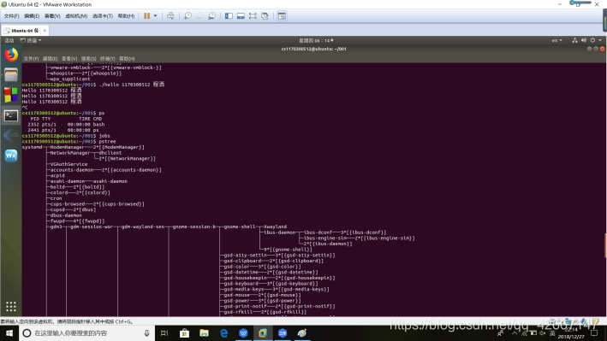Screen dimensions: 607x341
Task: Click the Windows taskbar search box
Action: 86,333
